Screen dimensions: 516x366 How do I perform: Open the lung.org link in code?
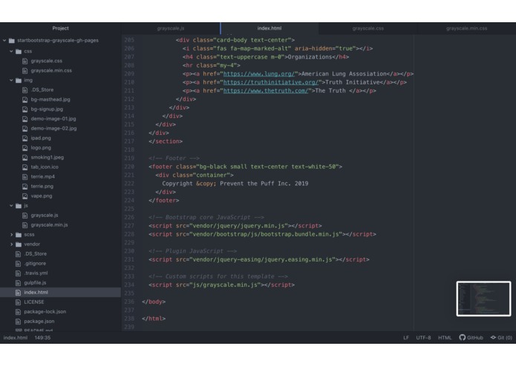pyautogui.click(x=261, y=74)
